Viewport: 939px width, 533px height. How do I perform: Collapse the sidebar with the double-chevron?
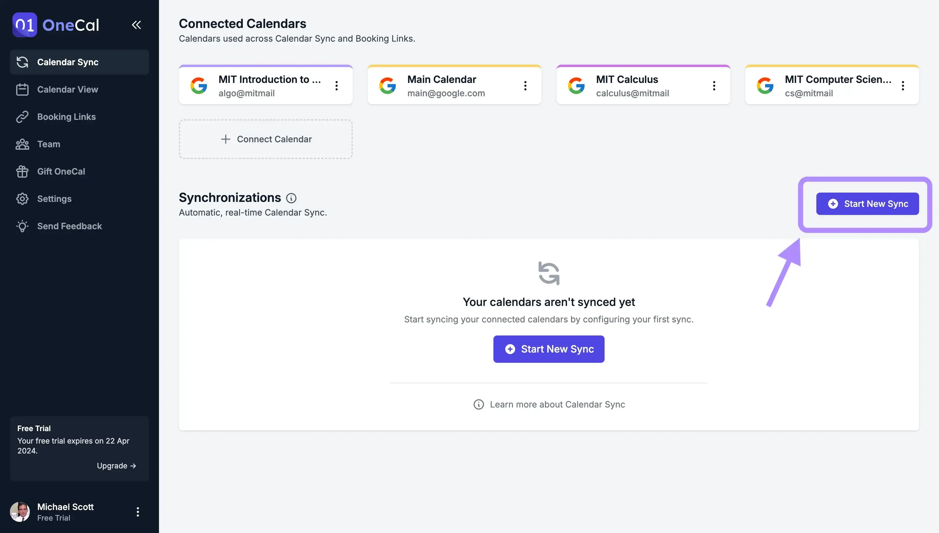(x=137, y=25)
